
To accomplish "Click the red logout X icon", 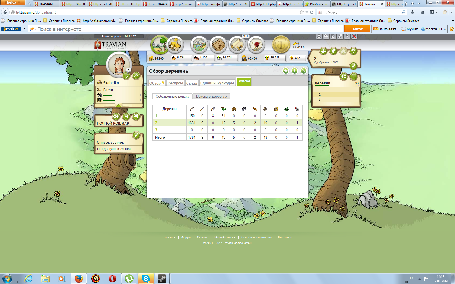I will tap(354, 37).
